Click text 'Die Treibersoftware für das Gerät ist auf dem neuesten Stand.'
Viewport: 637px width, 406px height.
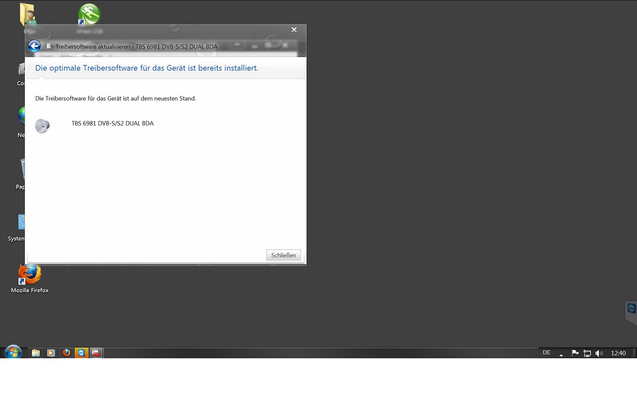(115, 98)
